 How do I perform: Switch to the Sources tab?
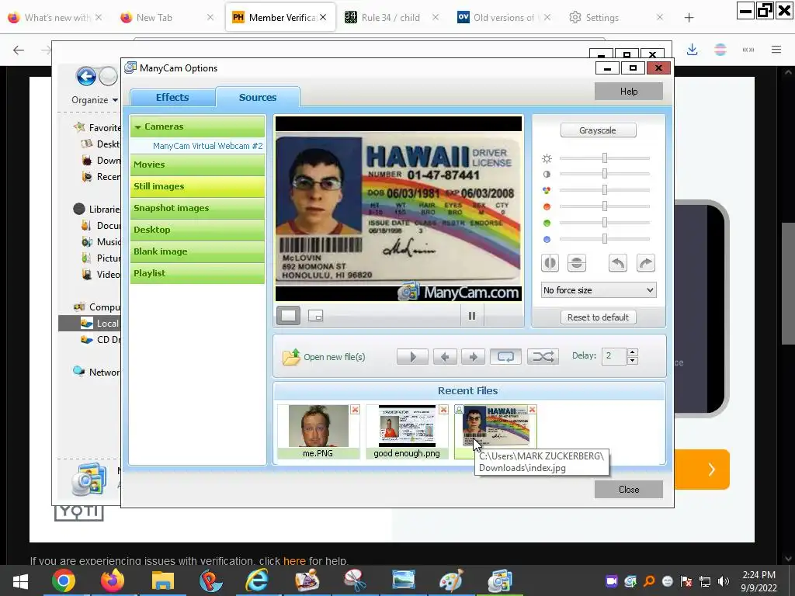pos(258,97)
